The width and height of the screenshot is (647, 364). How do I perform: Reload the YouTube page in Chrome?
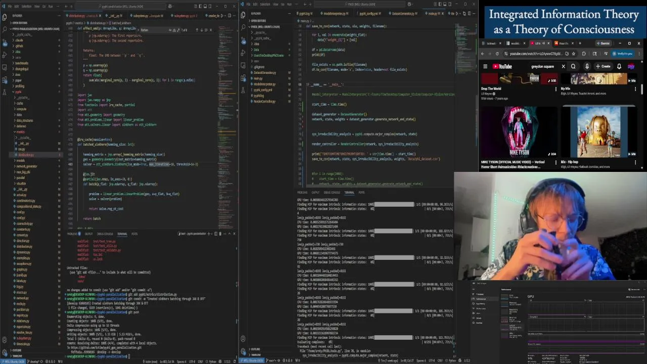coord(497,54)
